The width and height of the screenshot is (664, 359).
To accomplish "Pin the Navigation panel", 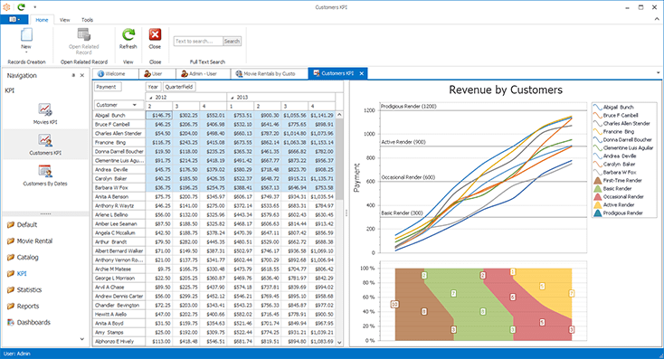I will coord(73,75).
